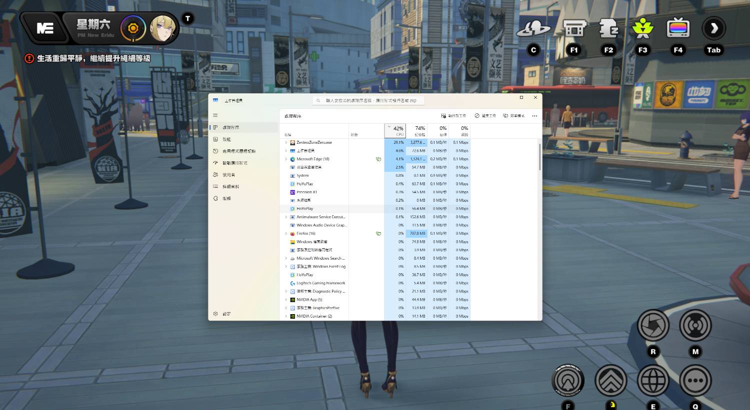Open the Details page in sidebar

(244, 186)
